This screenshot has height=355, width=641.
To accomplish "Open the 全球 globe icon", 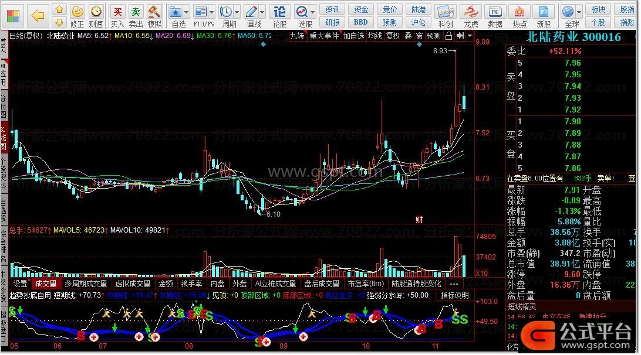I will tap(568, 12).
